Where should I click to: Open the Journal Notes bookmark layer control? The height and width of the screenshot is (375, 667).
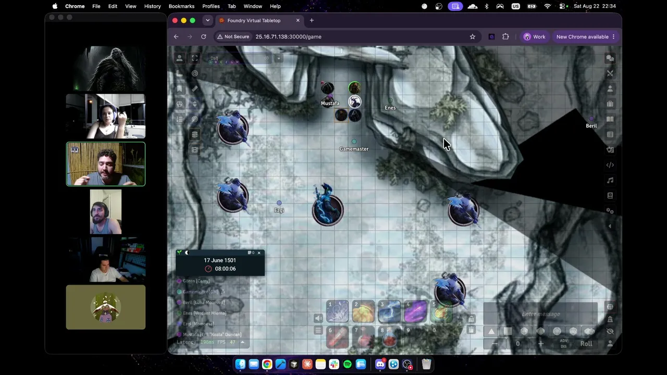[179, 89]
